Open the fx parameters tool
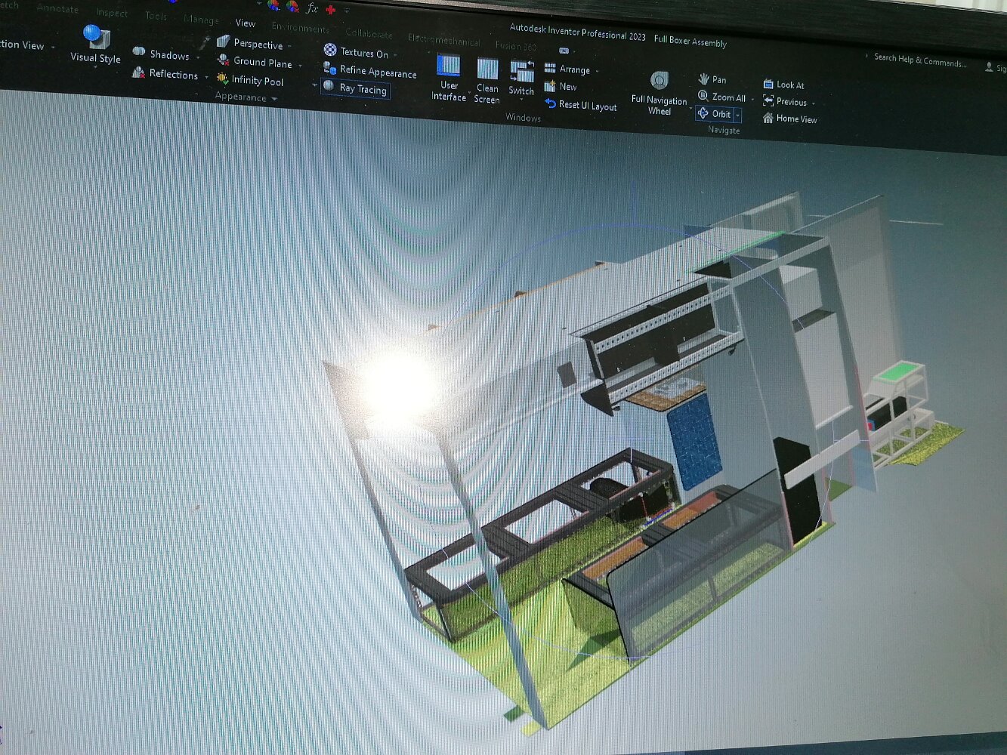The image size is (1007, 755). (312, 8)
